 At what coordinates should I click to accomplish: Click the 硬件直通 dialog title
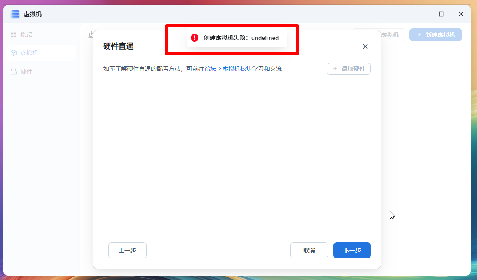119,46
